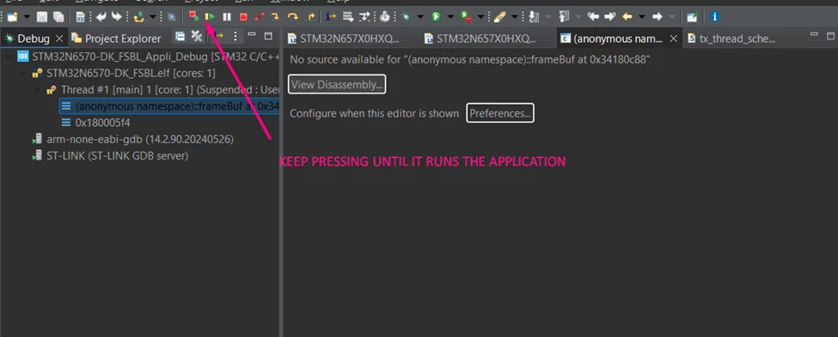Toggle Instruction Stepping Mode in main toolbar
838x337 pixels.
pyautogui.click(x=332, y=17)
